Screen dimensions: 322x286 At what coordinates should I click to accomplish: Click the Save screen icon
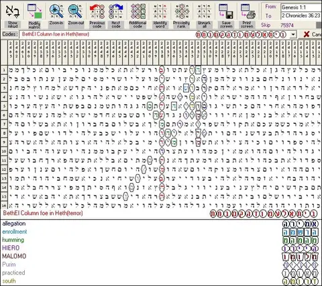point(226,11)
